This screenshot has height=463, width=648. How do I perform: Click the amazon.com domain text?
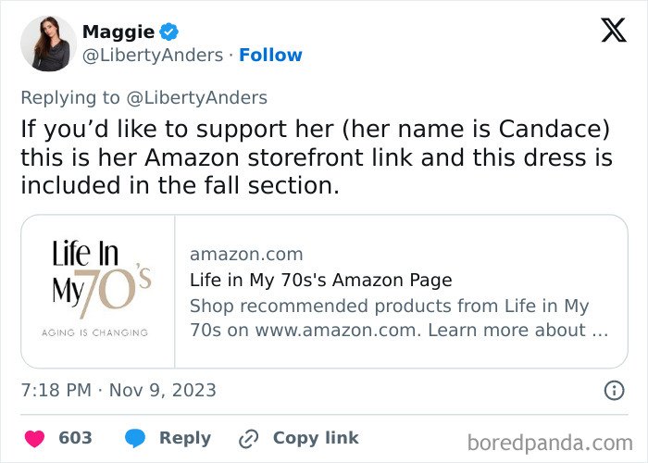(x=245, y=254)
